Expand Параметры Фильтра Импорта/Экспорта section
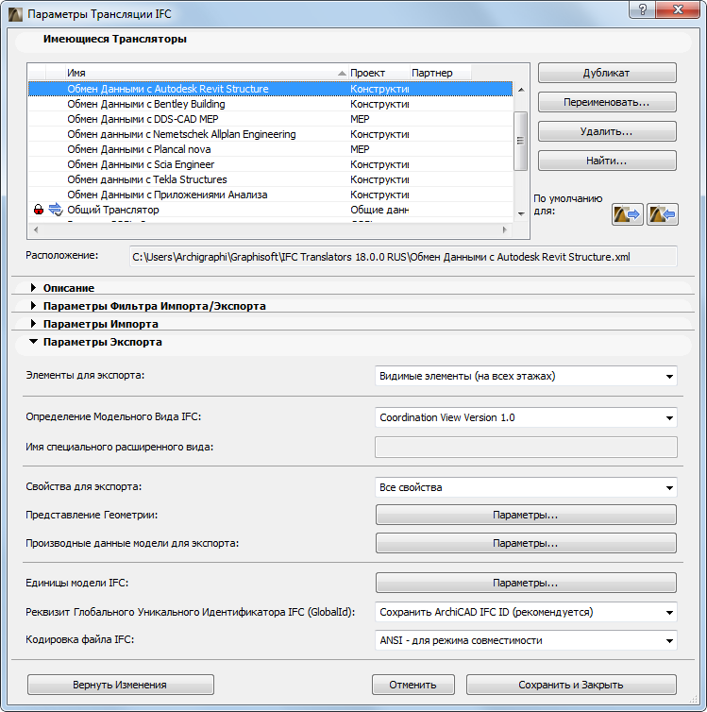The width and height of the screenshot is (707, 712). coord(33,306)
